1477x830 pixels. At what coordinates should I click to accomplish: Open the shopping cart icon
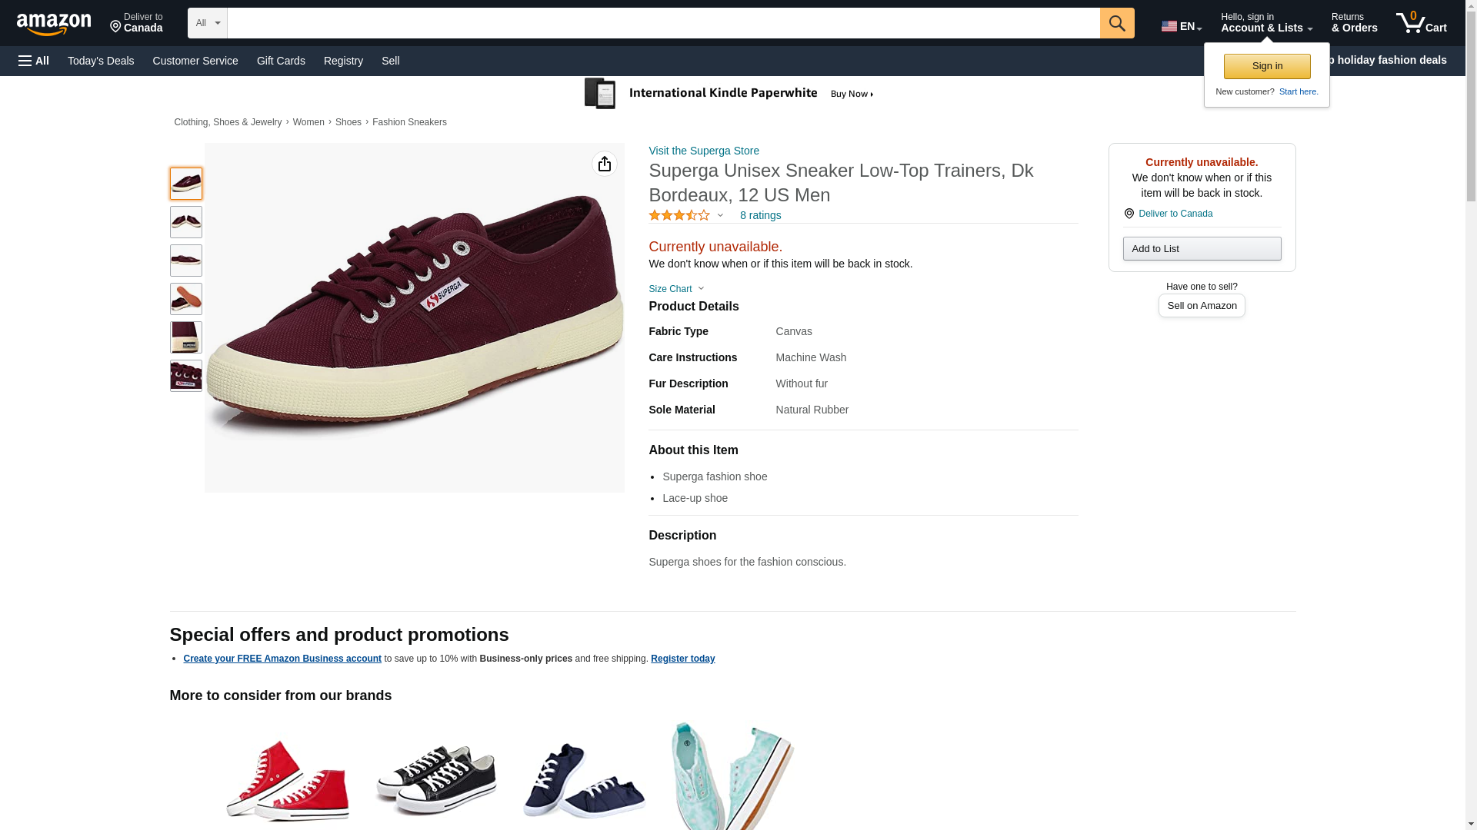(x=1421, y=23)
